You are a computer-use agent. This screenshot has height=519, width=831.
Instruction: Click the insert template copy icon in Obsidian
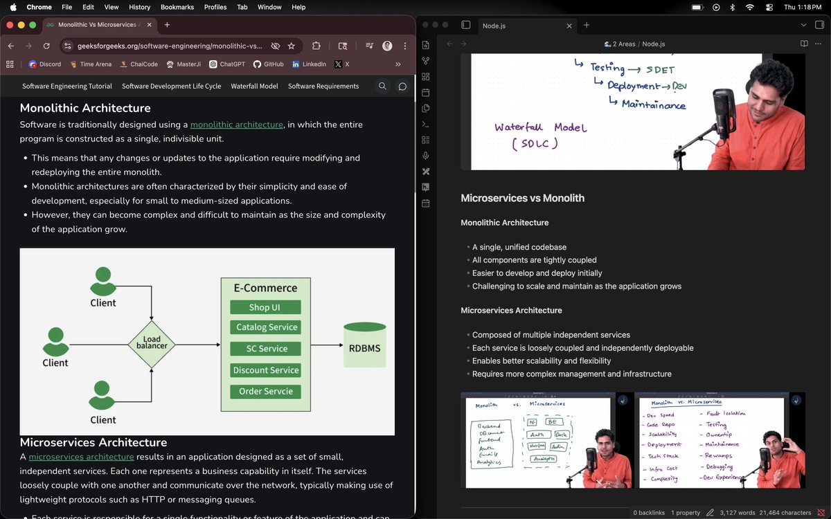[426, 109]
